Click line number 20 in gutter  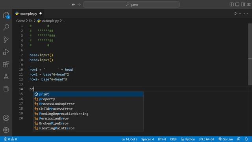(21, 118)
